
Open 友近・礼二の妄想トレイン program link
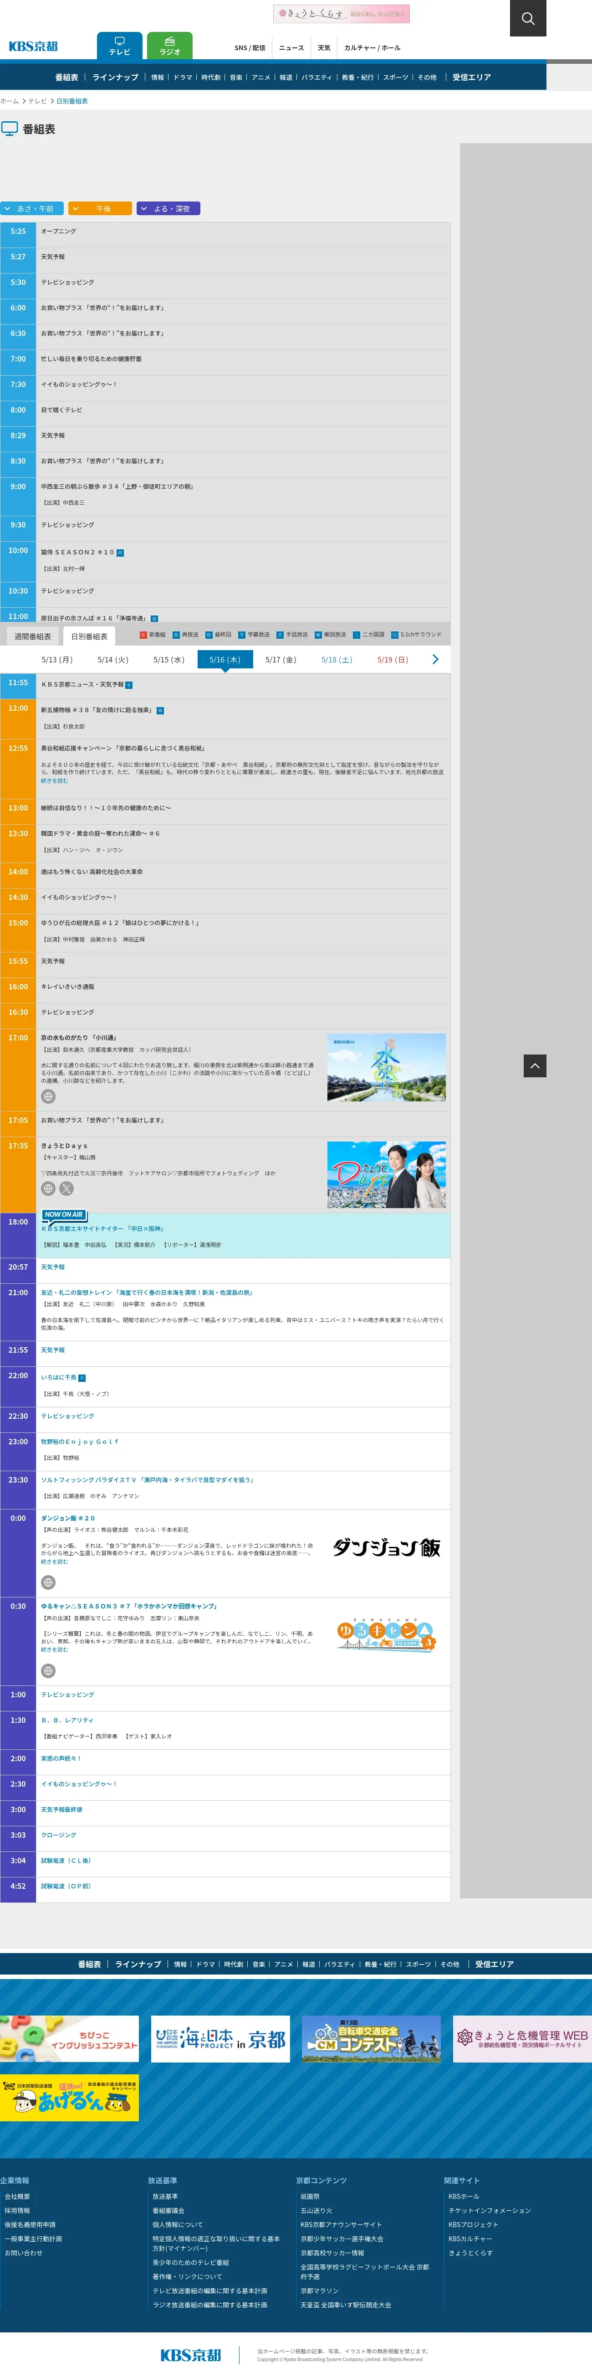click(x=147, y=1292)
